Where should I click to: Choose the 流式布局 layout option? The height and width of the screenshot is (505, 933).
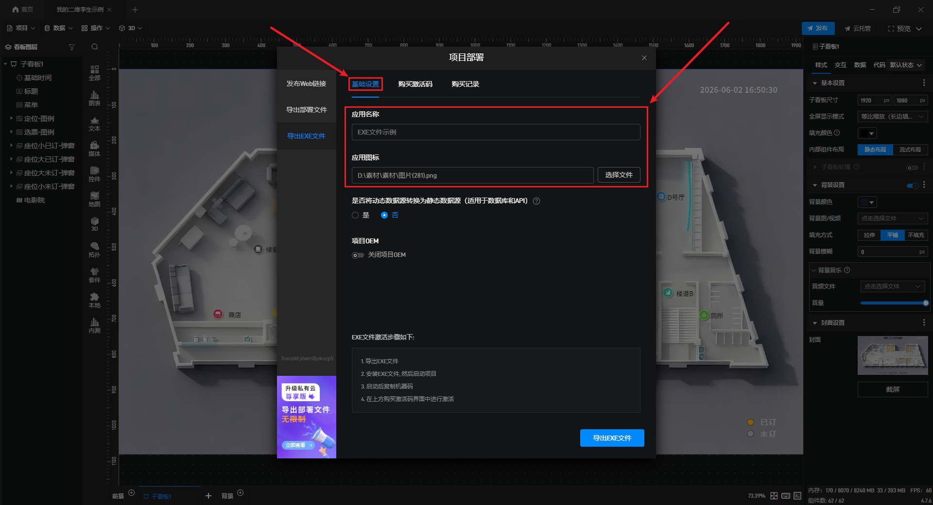(x=910, y=150)
